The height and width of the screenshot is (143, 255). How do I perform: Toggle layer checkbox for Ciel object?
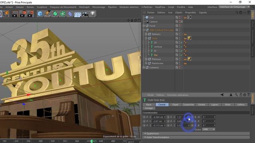[177, 17]
